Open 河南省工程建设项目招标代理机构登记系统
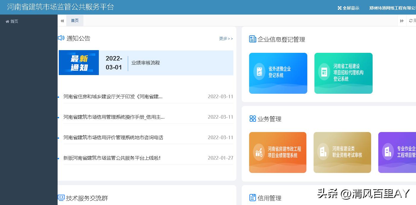Image resolution: width=416 pixels, height=205 pixels. click(x=343, y=73)
